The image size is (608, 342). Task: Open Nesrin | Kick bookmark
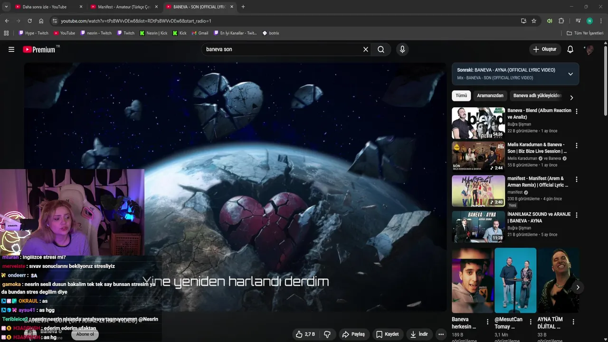pyautogui.click(x=153, y=33)
